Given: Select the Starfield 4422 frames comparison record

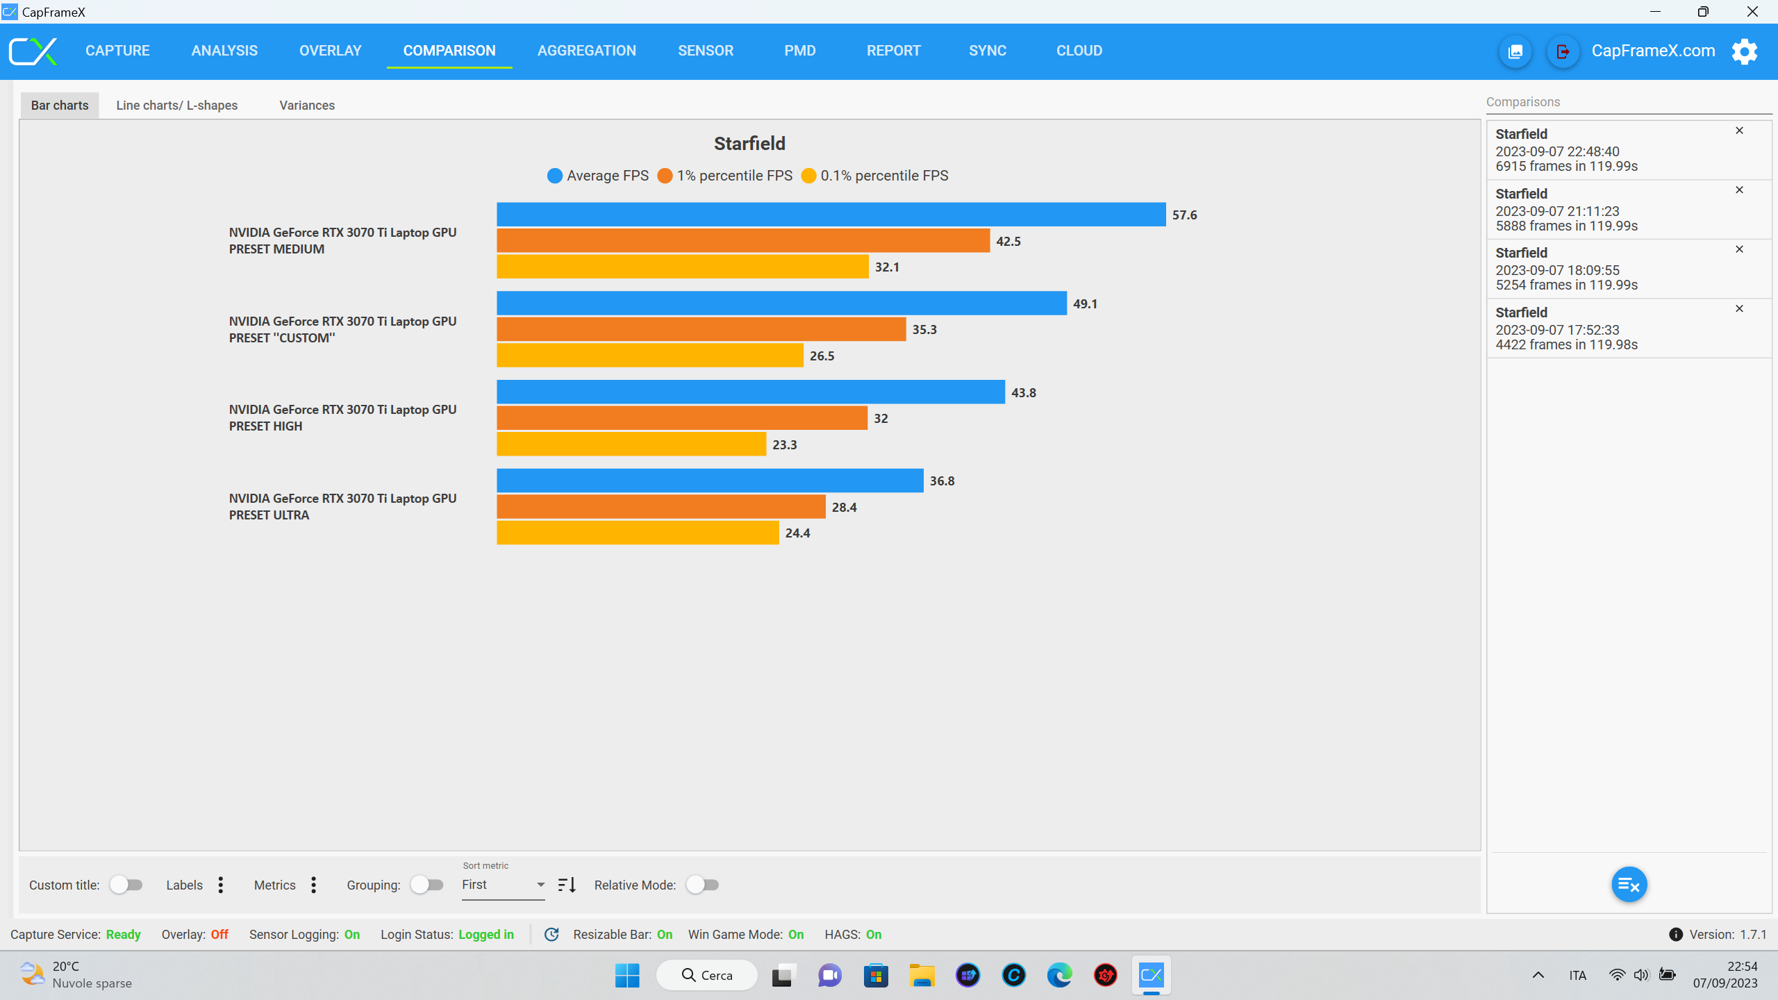Looking at the screenshot, I should [x=1629, y=328].
